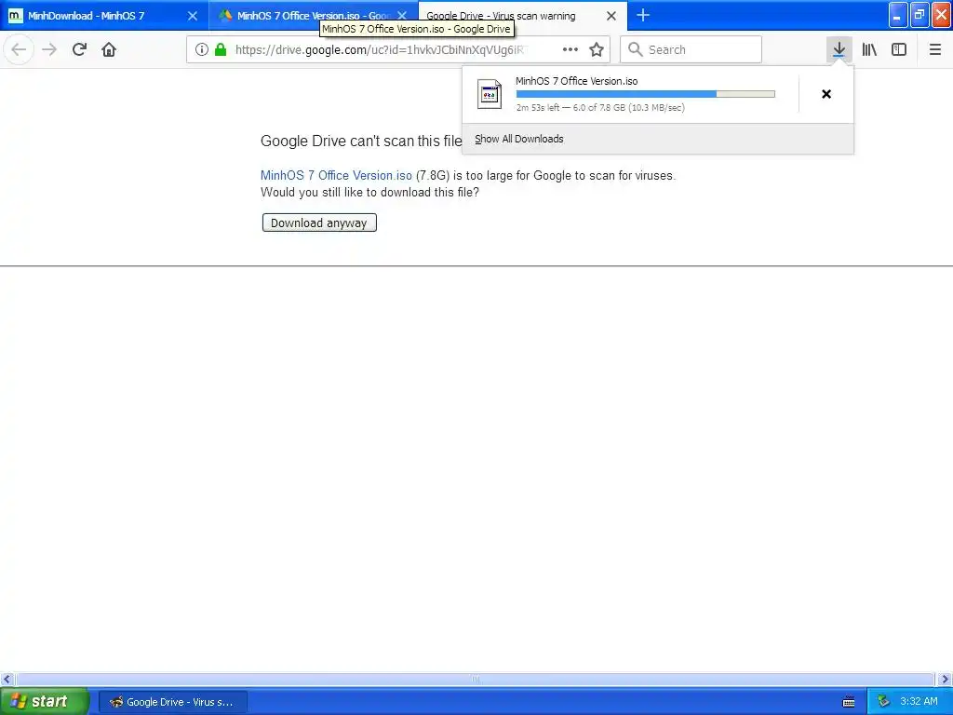Go back to the previous page
The image size is (953, 715).
(x=19, y=49)
